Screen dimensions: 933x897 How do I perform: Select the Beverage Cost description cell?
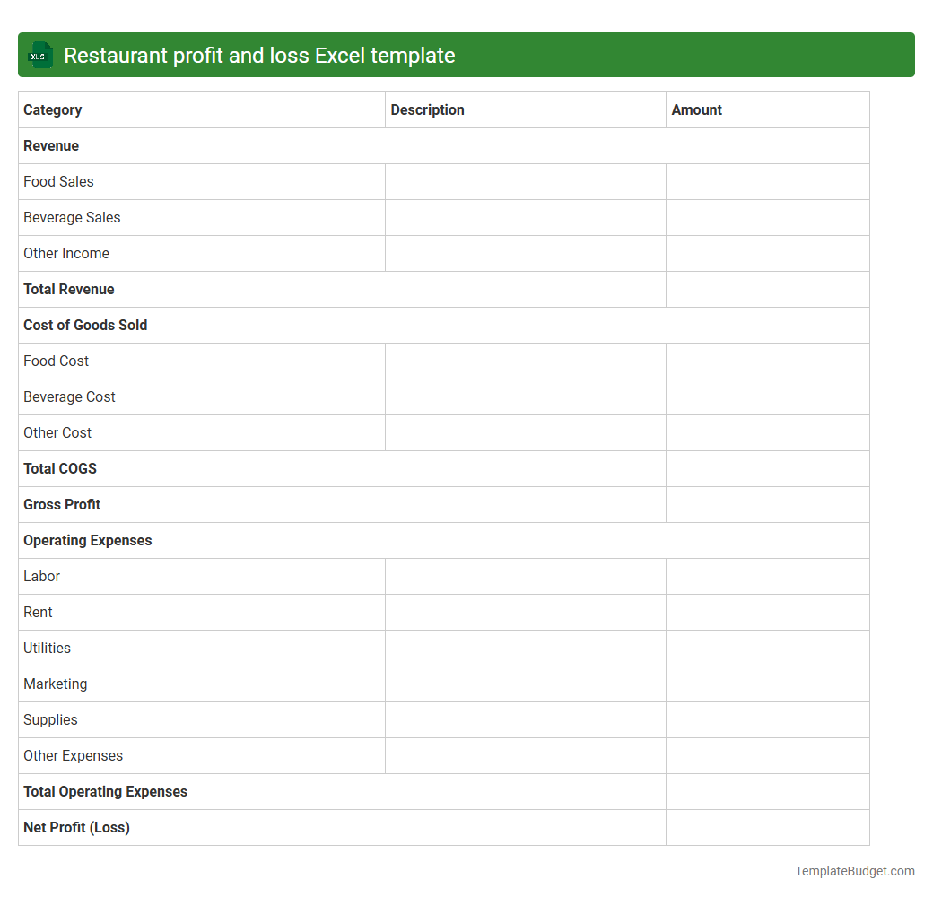(x=525, y=396)
